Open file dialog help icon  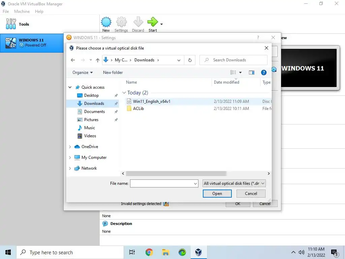pyautogui.click(x=263, y=73)
